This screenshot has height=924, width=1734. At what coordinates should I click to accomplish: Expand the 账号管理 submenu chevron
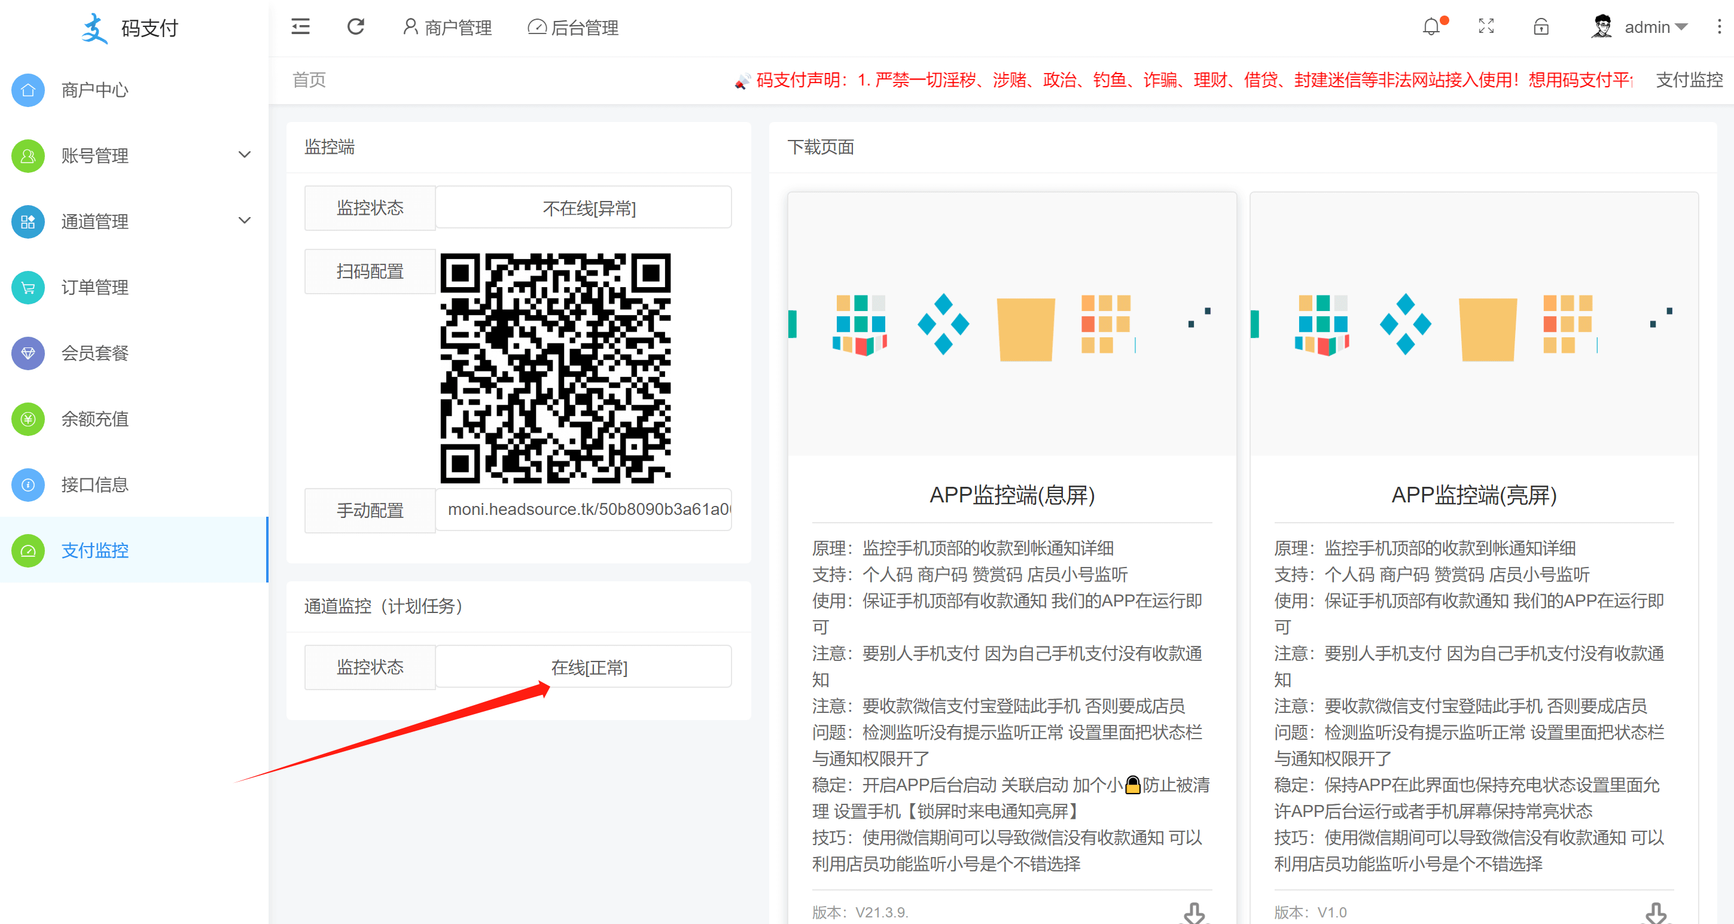[245, 155]
